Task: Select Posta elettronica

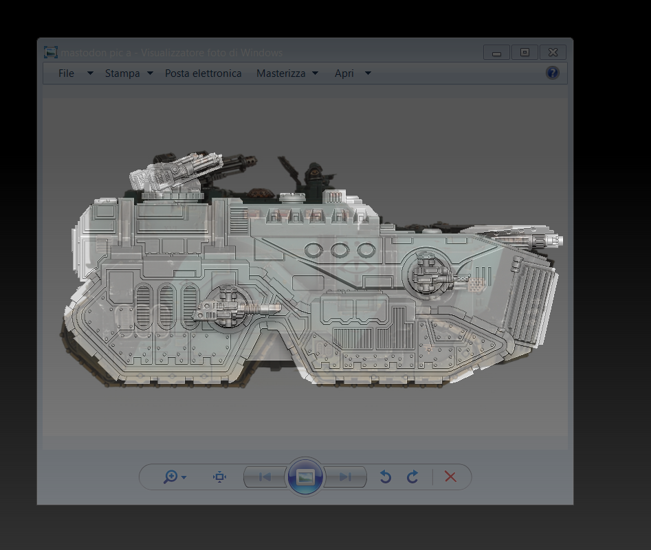Action: pos(203,73)
